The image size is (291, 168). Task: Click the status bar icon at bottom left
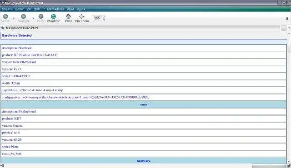(2, 166)
